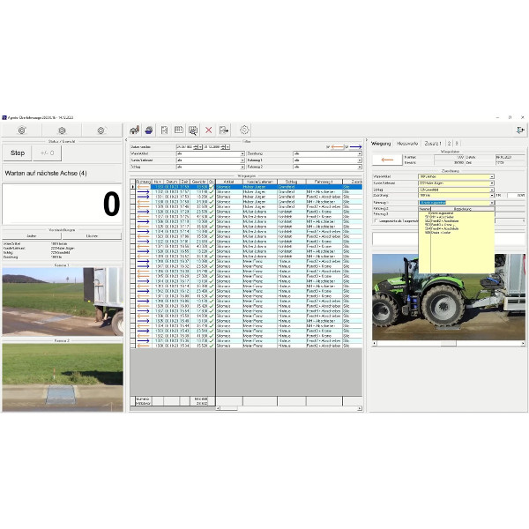Switch to the tab labeled 3
This screenshot has width=529, height=529.
(457, 144)
